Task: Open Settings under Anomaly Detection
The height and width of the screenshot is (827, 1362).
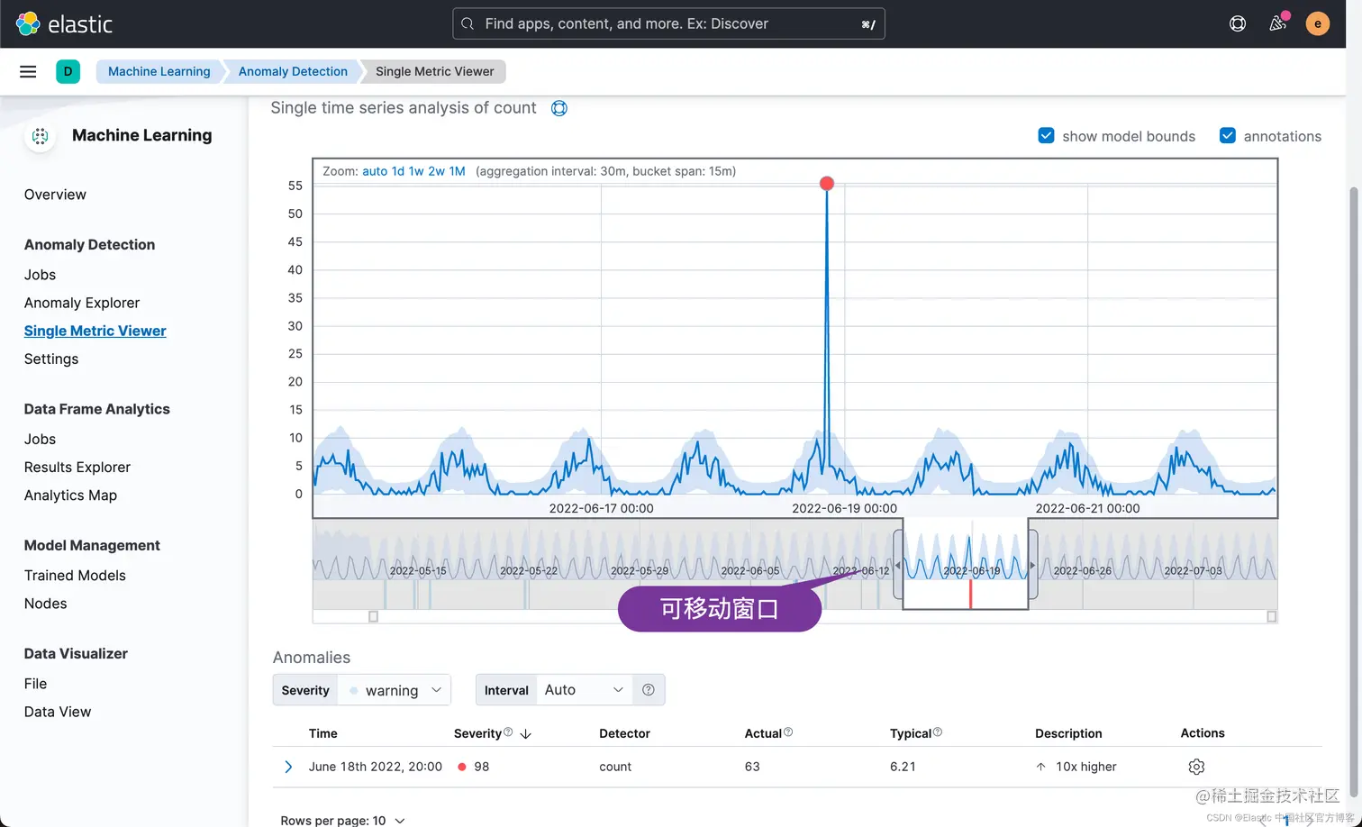Action: coord(51,359)
